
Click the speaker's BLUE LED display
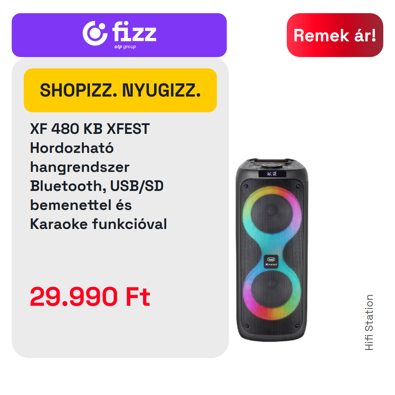coord(272,174)
